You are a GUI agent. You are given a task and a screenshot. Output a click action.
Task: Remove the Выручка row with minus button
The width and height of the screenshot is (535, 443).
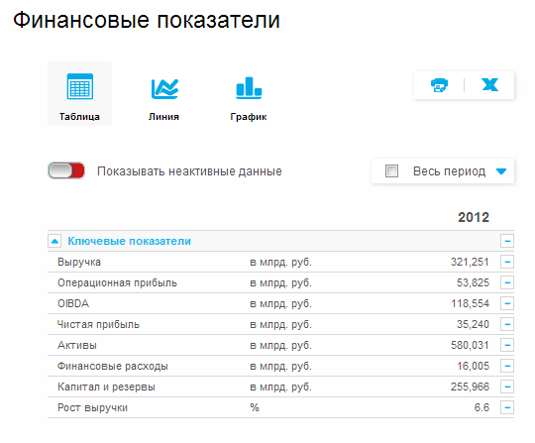[x=507, y=262]
